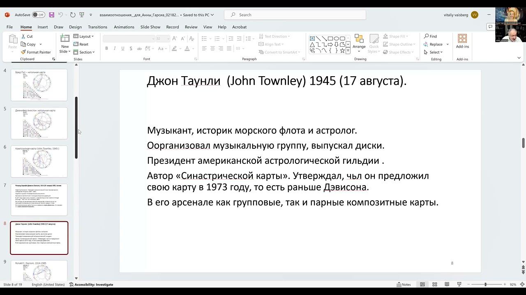
Task: Switch to the Insert tab
Action: (x=43, y=27)
